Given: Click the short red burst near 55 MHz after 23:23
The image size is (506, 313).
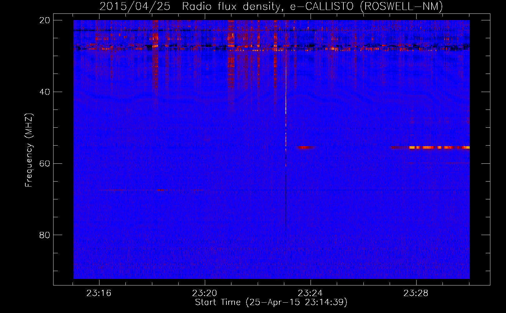Looking at the screenshot, I should click(306, 147).
